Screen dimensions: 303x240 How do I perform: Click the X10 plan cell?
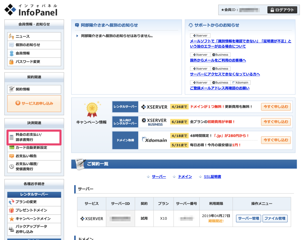click(x=163, y=219)
